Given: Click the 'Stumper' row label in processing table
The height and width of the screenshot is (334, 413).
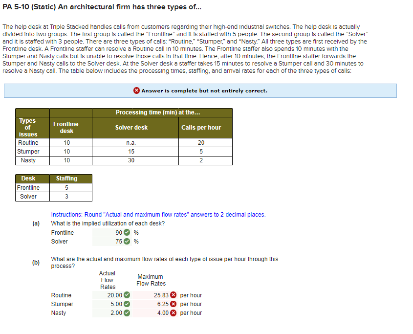Looking at the screenshot, I should pos(28,152).
